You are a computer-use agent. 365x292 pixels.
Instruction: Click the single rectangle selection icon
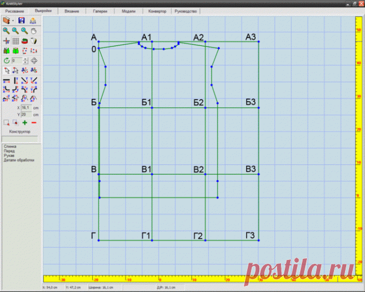click(6, 122)
